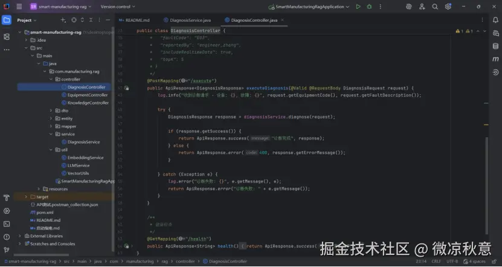This screenshot has width=502, height=267.
Task: Jump to next highlighted problem arrow
Action: point(484,31)
